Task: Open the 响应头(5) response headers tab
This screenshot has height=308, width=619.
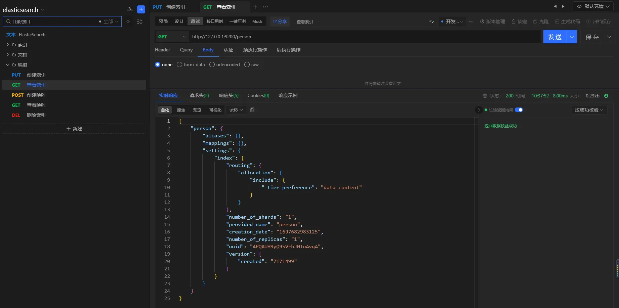Action: (229, 95)
